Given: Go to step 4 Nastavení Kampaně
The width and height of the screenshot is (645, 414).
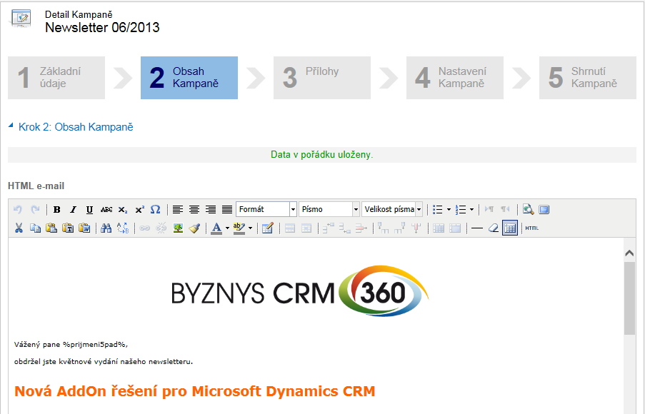Looking at the screenshot, I should pyautogui.click(x=455, y=78).
